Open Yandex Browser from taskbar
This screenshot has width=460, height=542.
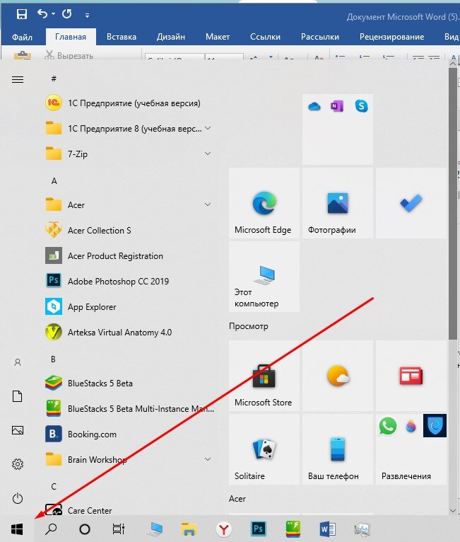(x=223, y=529)
